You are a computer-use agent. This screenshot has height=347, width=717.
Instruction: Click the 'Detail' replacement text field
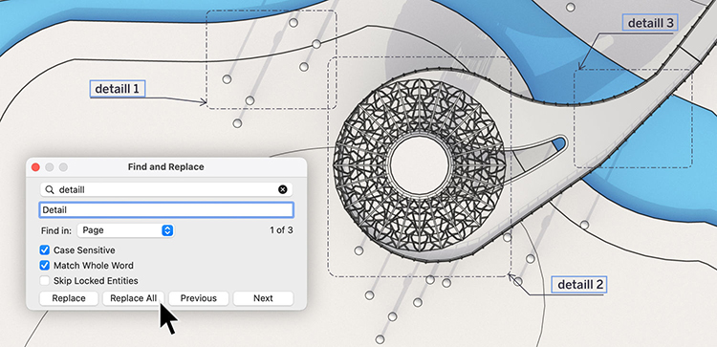(166, 210)
